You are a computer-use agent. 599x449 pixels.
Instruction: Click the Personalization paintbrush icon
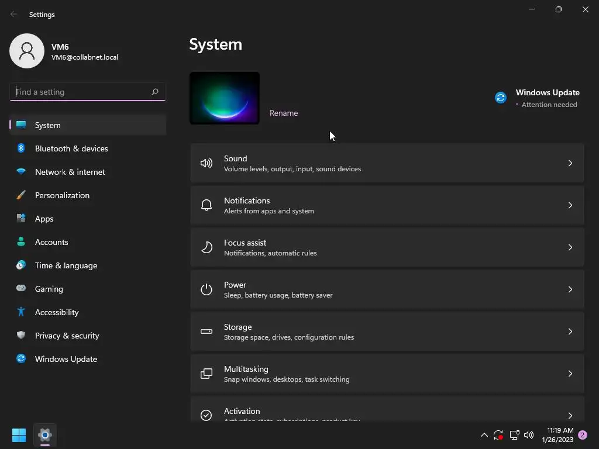(21, 195)
